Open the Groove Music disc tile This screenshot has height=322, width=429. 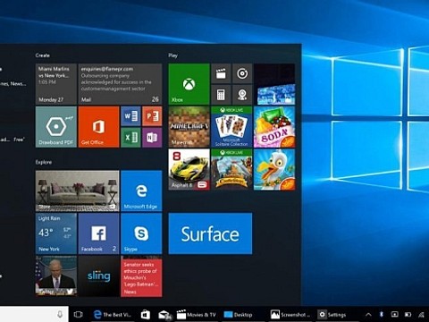pos(242,73)
